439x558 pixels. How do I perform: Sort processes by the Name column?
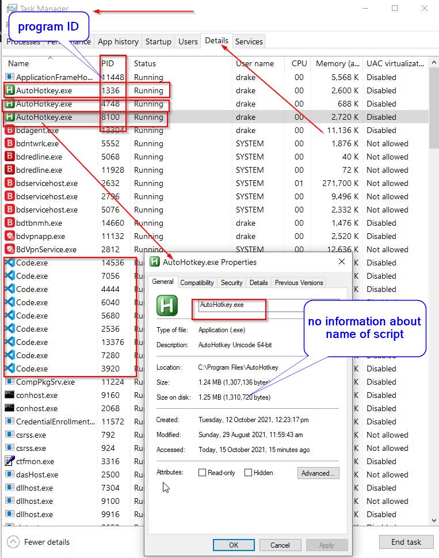coord(18,63)
